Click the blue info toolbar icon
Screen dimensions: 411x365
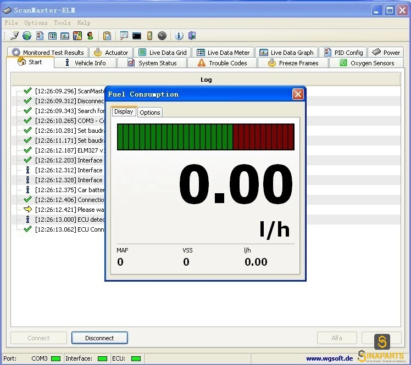tap(179, 36)
